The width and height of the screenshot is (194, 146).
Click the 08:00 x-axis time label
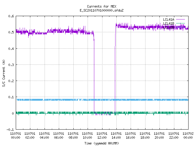(73, 137)
